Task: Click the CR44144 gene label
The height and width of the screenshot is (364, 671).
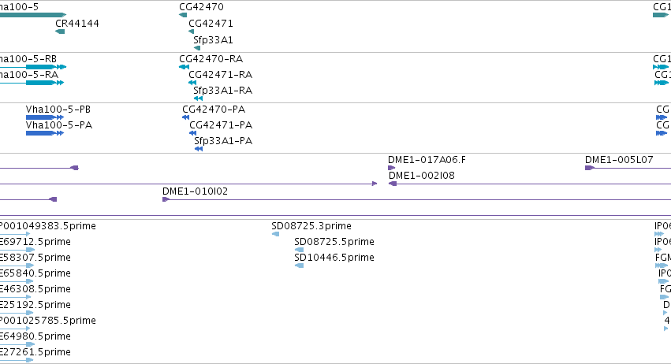Action: (x=77, y=23)
